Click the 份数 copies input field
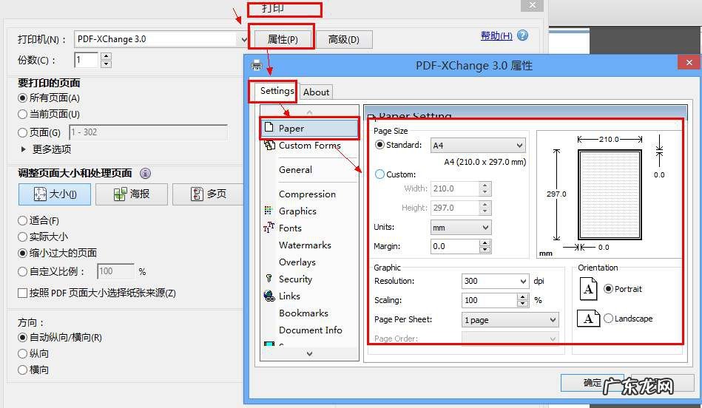 (x=86, y=60)
